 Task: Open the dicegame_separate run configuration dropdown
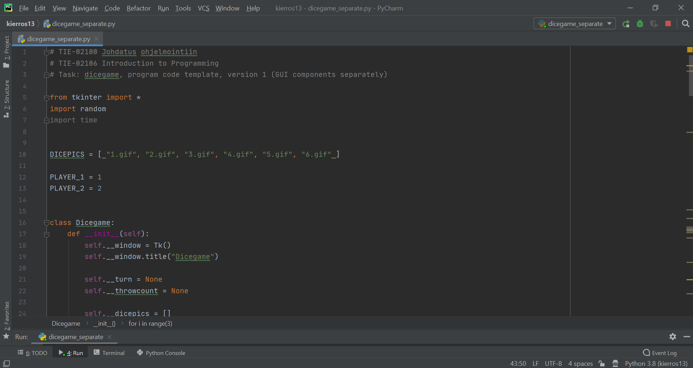coord(575,24)
